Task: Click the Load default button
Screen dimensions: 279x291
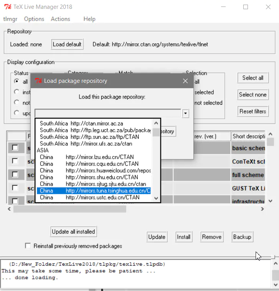Action: [x=67, y=44]
